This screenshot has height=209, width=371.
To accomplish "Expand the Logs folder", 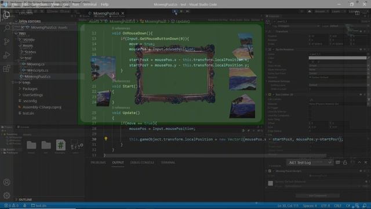I will coord(26,82).
